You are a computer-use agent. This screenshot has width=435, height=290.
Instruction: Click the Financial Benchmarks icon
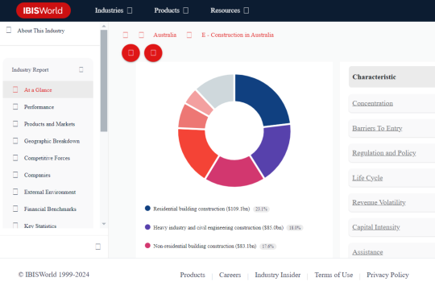[15, 209]
